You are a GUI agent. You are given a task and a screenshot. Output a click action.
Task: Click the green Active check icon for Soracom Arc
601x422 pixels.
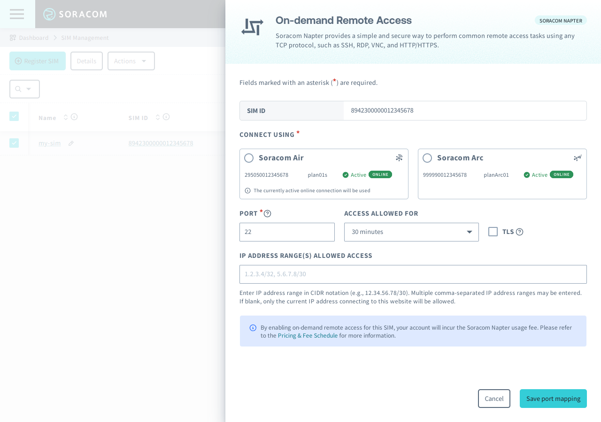pyautogui.click(x=527, y=175)
